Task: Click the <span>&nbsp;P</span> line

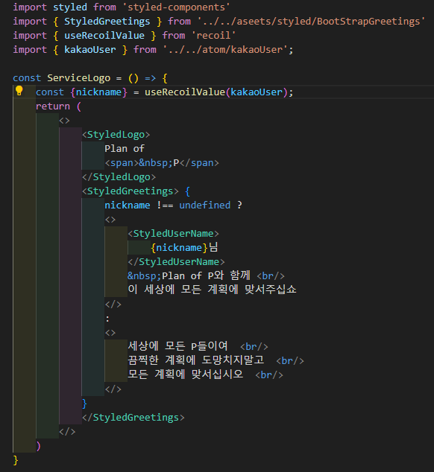Action: [x=162, y=162]
